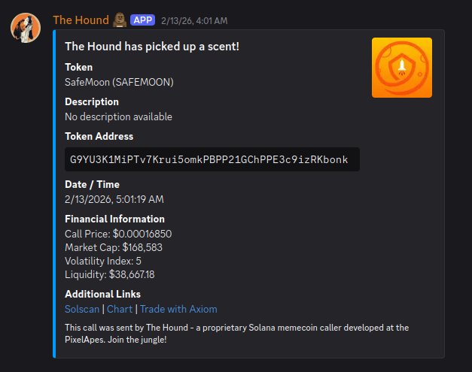Screen dimensions: 472x372
Task: Click the PixelApes footer note
Action: click(236, 333)
